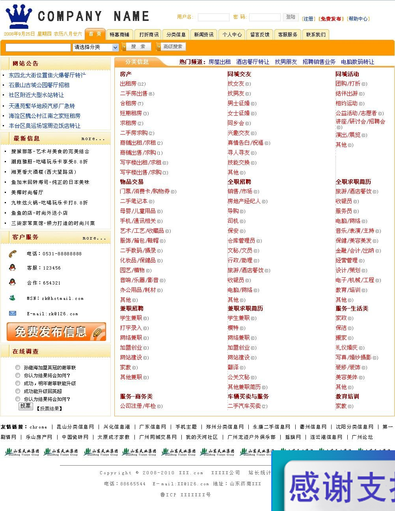Open hot channel 房屋出租
The image size is (395, 511).
tap(220, 62)
